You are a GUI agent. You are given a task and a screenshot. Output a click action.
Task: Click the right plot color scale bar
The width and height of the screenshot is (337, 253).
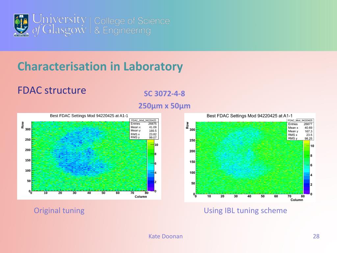click(x=306, y=167)
